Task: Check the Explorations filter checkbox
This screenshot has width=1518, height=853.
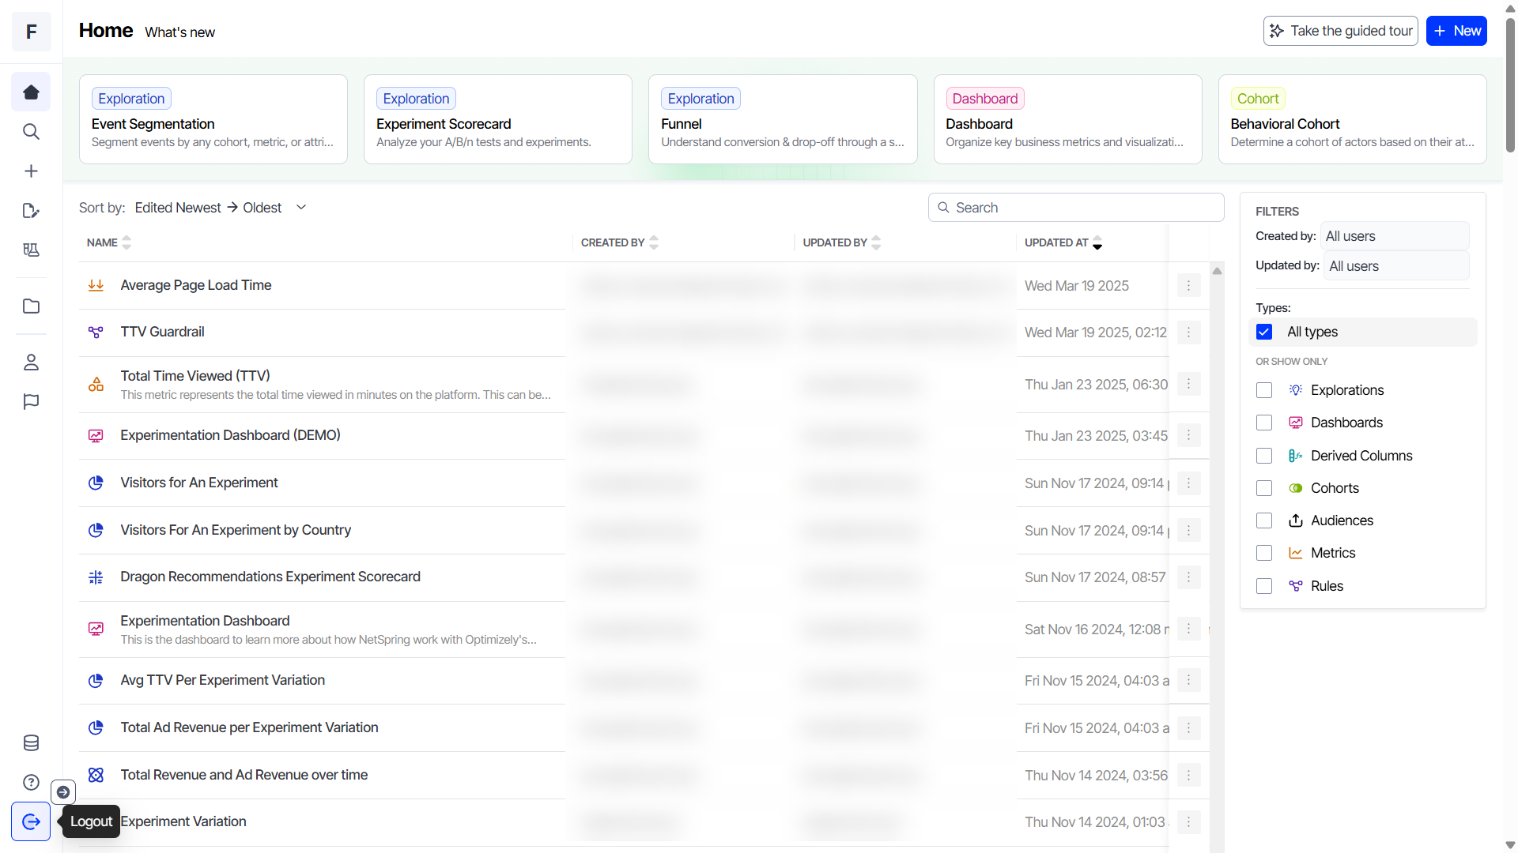Action: pos(1264,390)
